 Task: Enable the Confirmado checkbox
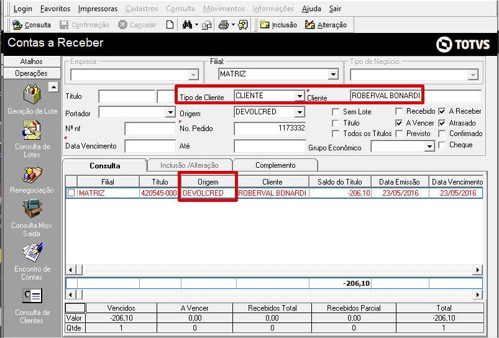[442, 134]
